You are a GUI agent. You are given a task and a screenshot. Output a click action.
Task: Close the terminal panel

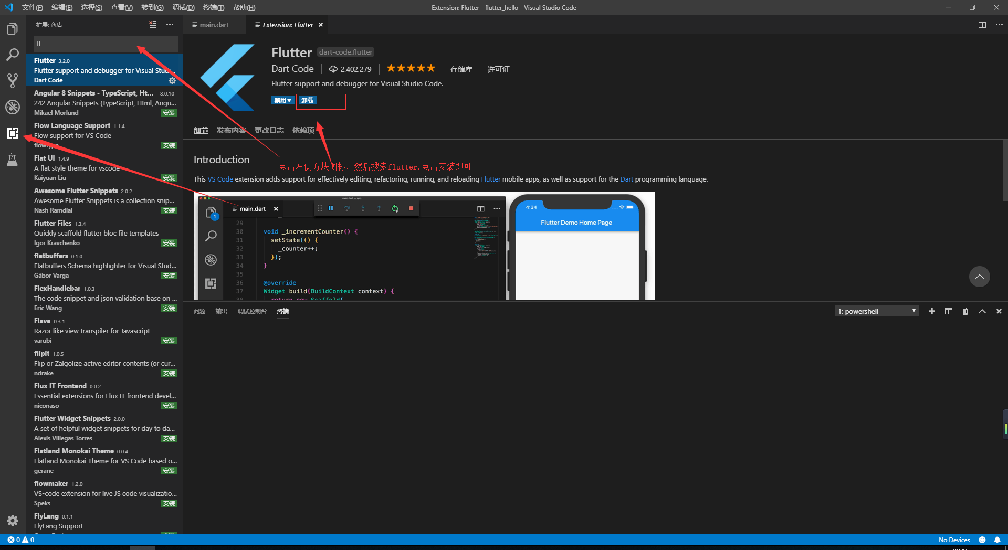click(999, 311)
